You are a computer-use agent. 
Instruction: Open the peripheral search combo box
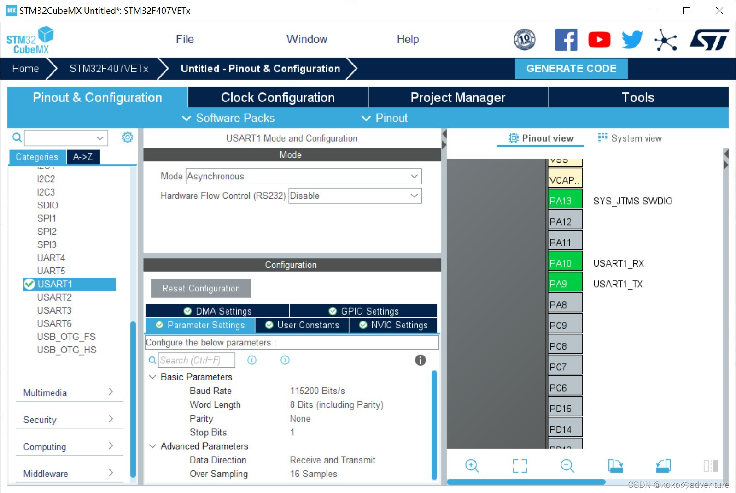66,137
